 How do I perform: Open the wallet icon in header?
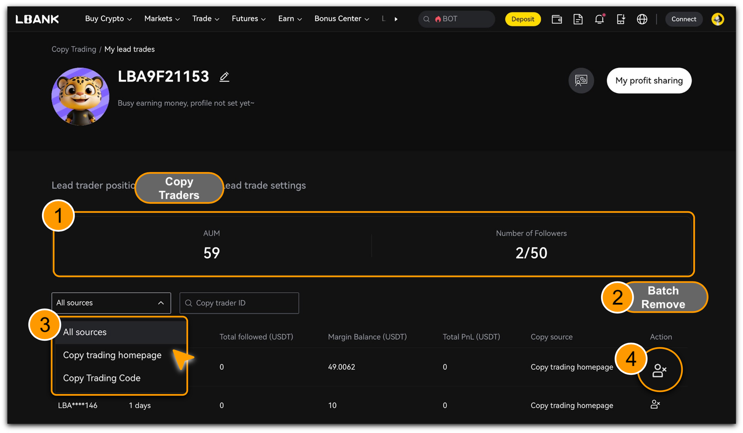coord(556,19)
